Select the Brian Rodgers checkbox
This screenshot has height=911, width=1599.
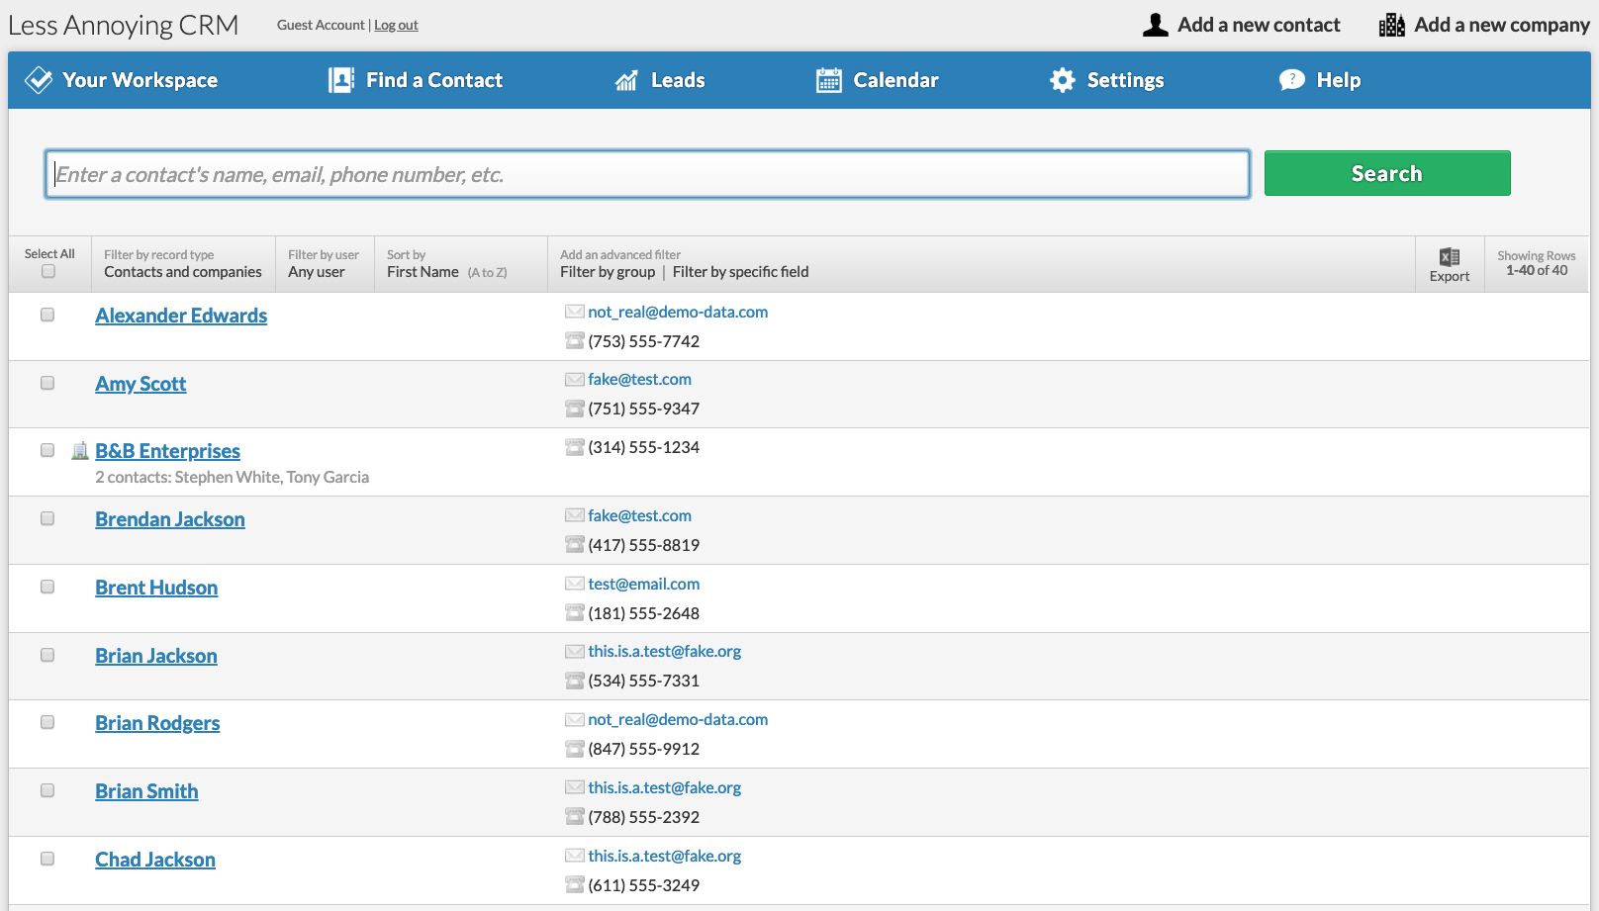[47, 722]
